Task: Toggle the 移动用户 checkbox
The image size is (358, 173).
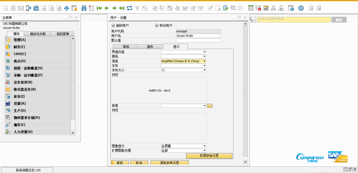Action: point(157,25)
